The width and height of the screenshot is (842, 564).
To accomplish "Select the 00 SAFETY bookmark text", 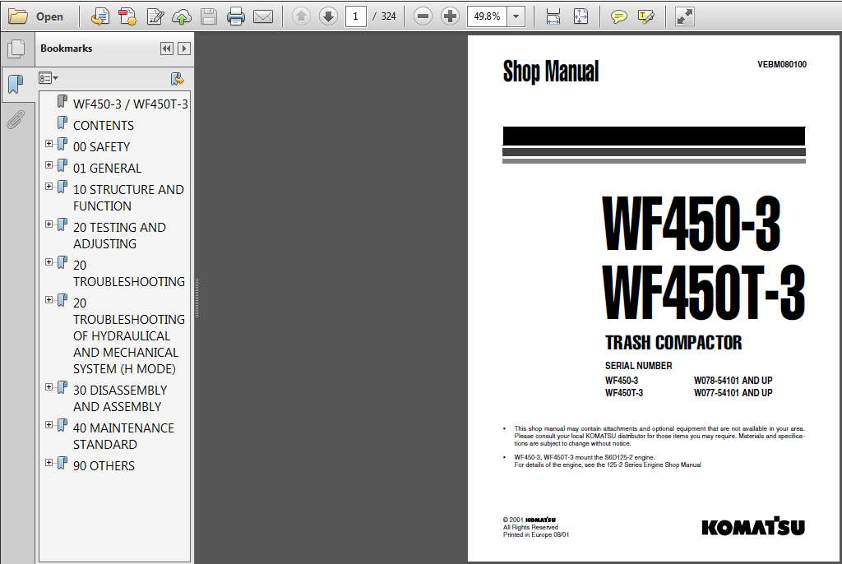I will click(101, 146).
